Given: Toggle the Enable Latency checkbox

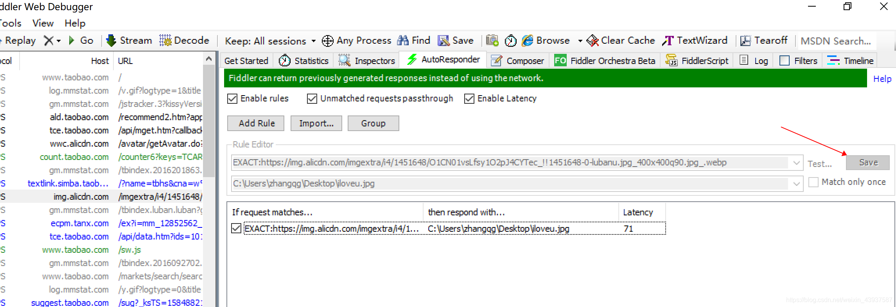Looking at the screenshot, I should pos(469,99).
